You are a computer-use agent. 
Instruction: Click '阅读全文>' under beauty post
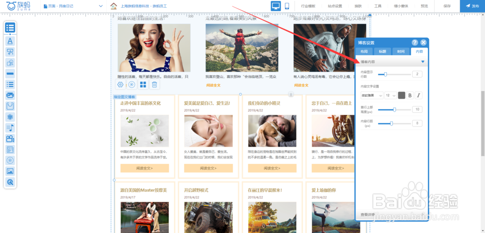pyautogui.click(x=208, y=168)
